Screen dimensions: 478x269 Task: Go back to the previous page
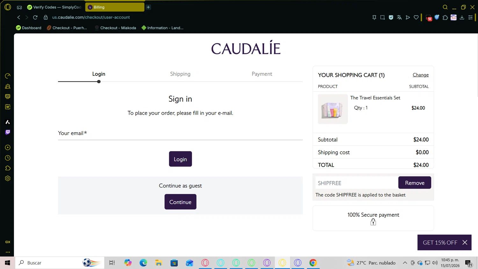coord(19,17)
